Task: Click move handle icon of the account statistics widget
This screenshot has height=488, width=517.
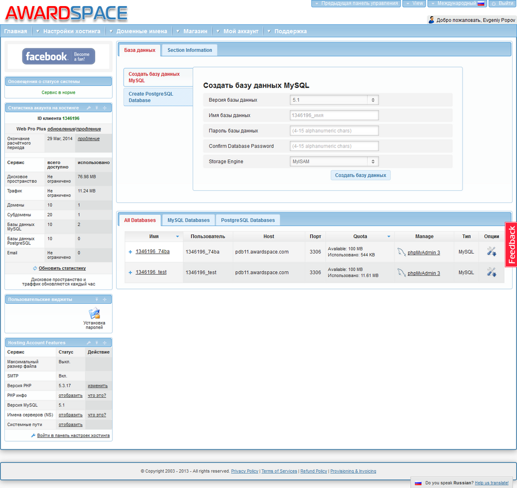Action: [x=105, y=108]
